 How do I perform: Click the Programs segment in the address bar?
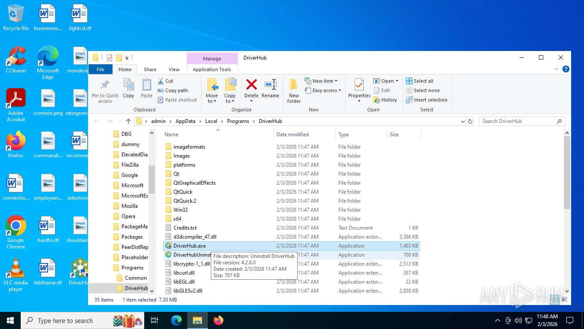[x=238, y=121]
